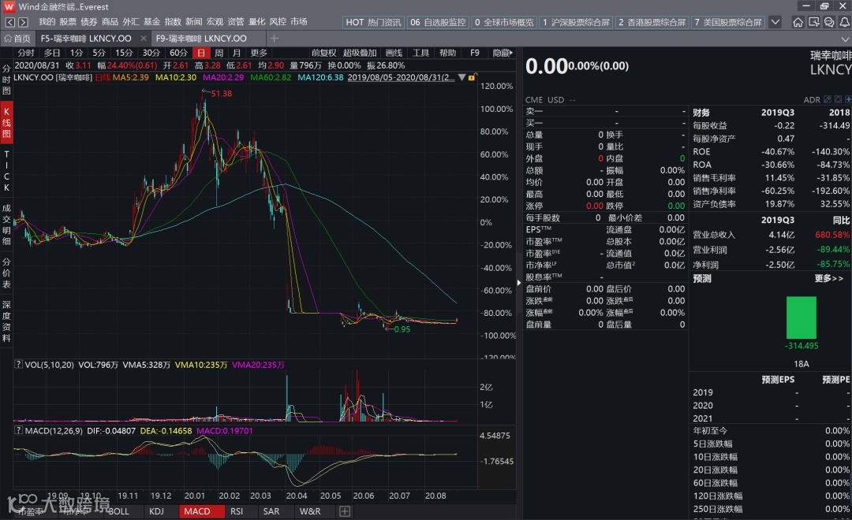Open the 7 美国股票综合屏 shortcut

click(x=728, y=22)
